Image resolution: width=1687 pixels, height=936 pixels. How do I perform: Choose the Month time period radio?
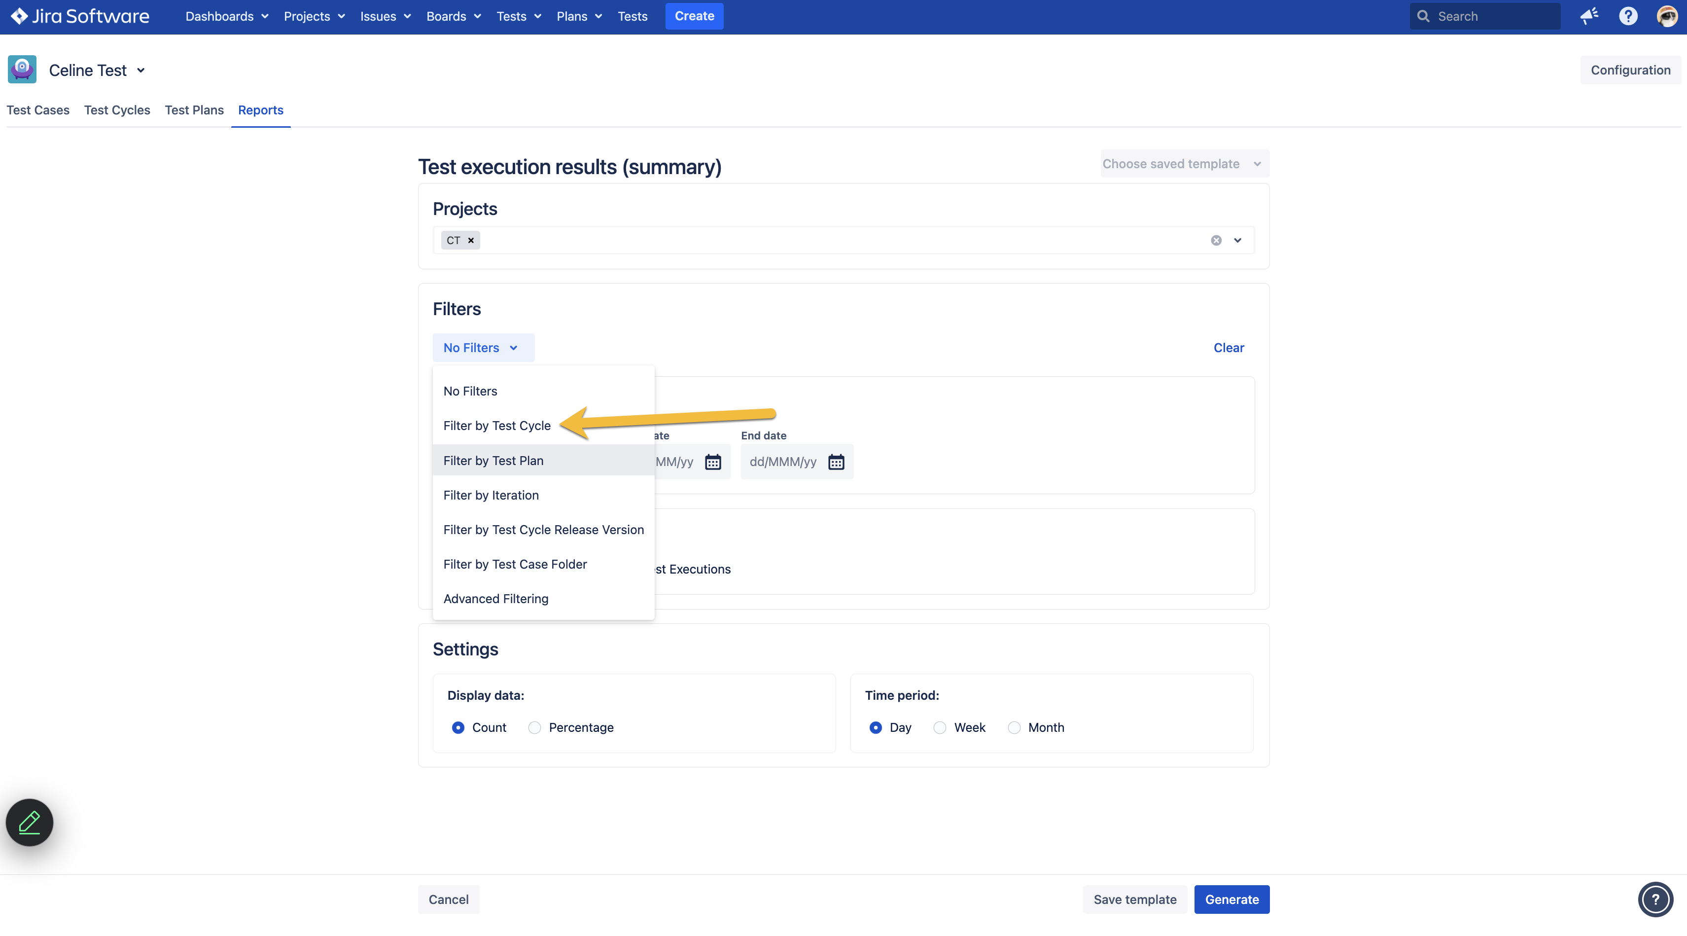point(1014,728)
